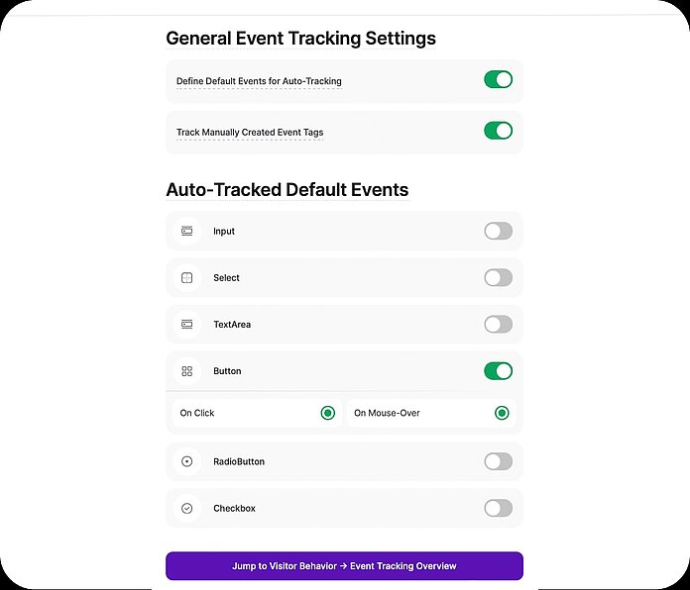Click the Checkbox event type icon

tap(186, 508)
